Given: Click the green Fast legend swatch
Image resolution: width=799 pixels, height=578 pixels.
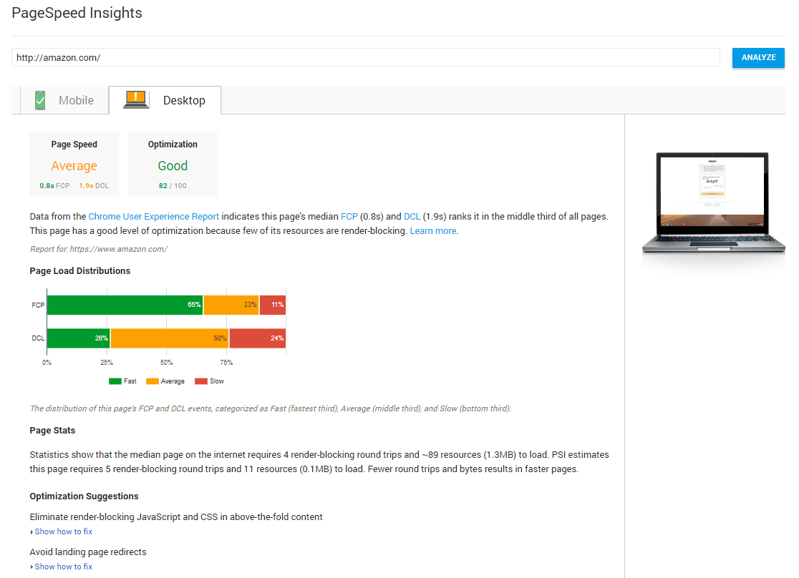Looking at the screenshot, I should (115, 381).
